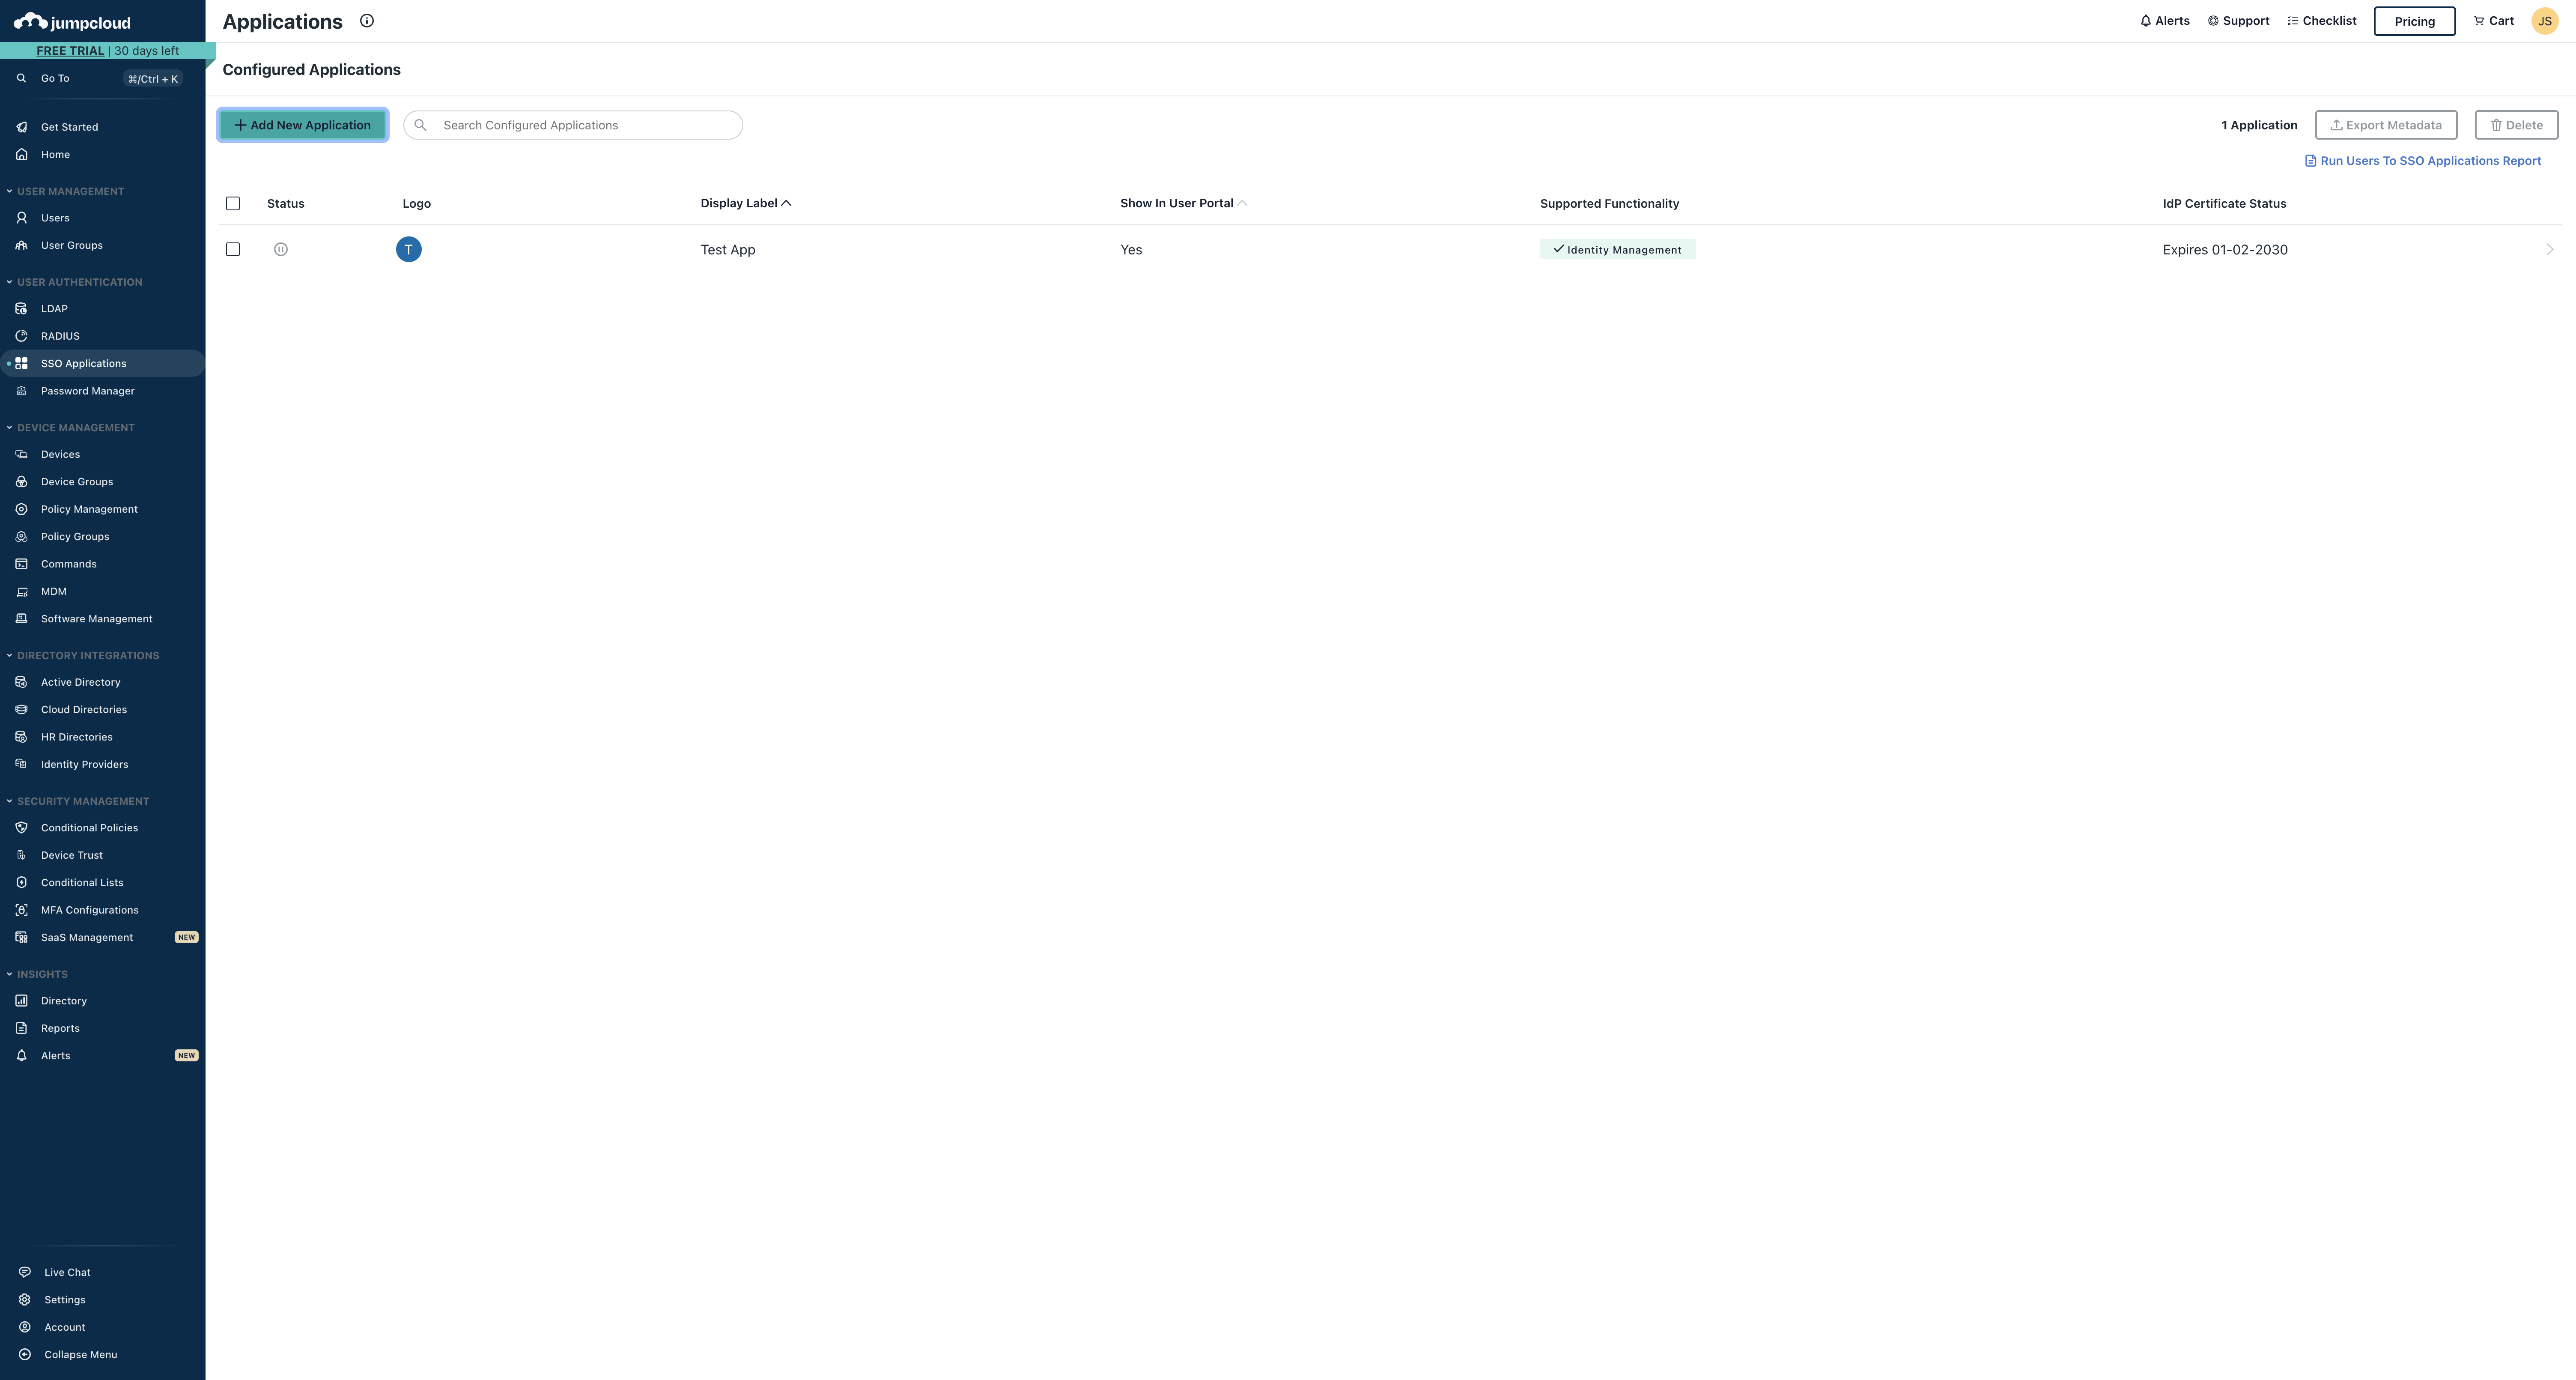Focus Search Configured Applications field
The width and height of the screenshot is (2576, 1380).
pyautogui.click(x=573, y=125)
